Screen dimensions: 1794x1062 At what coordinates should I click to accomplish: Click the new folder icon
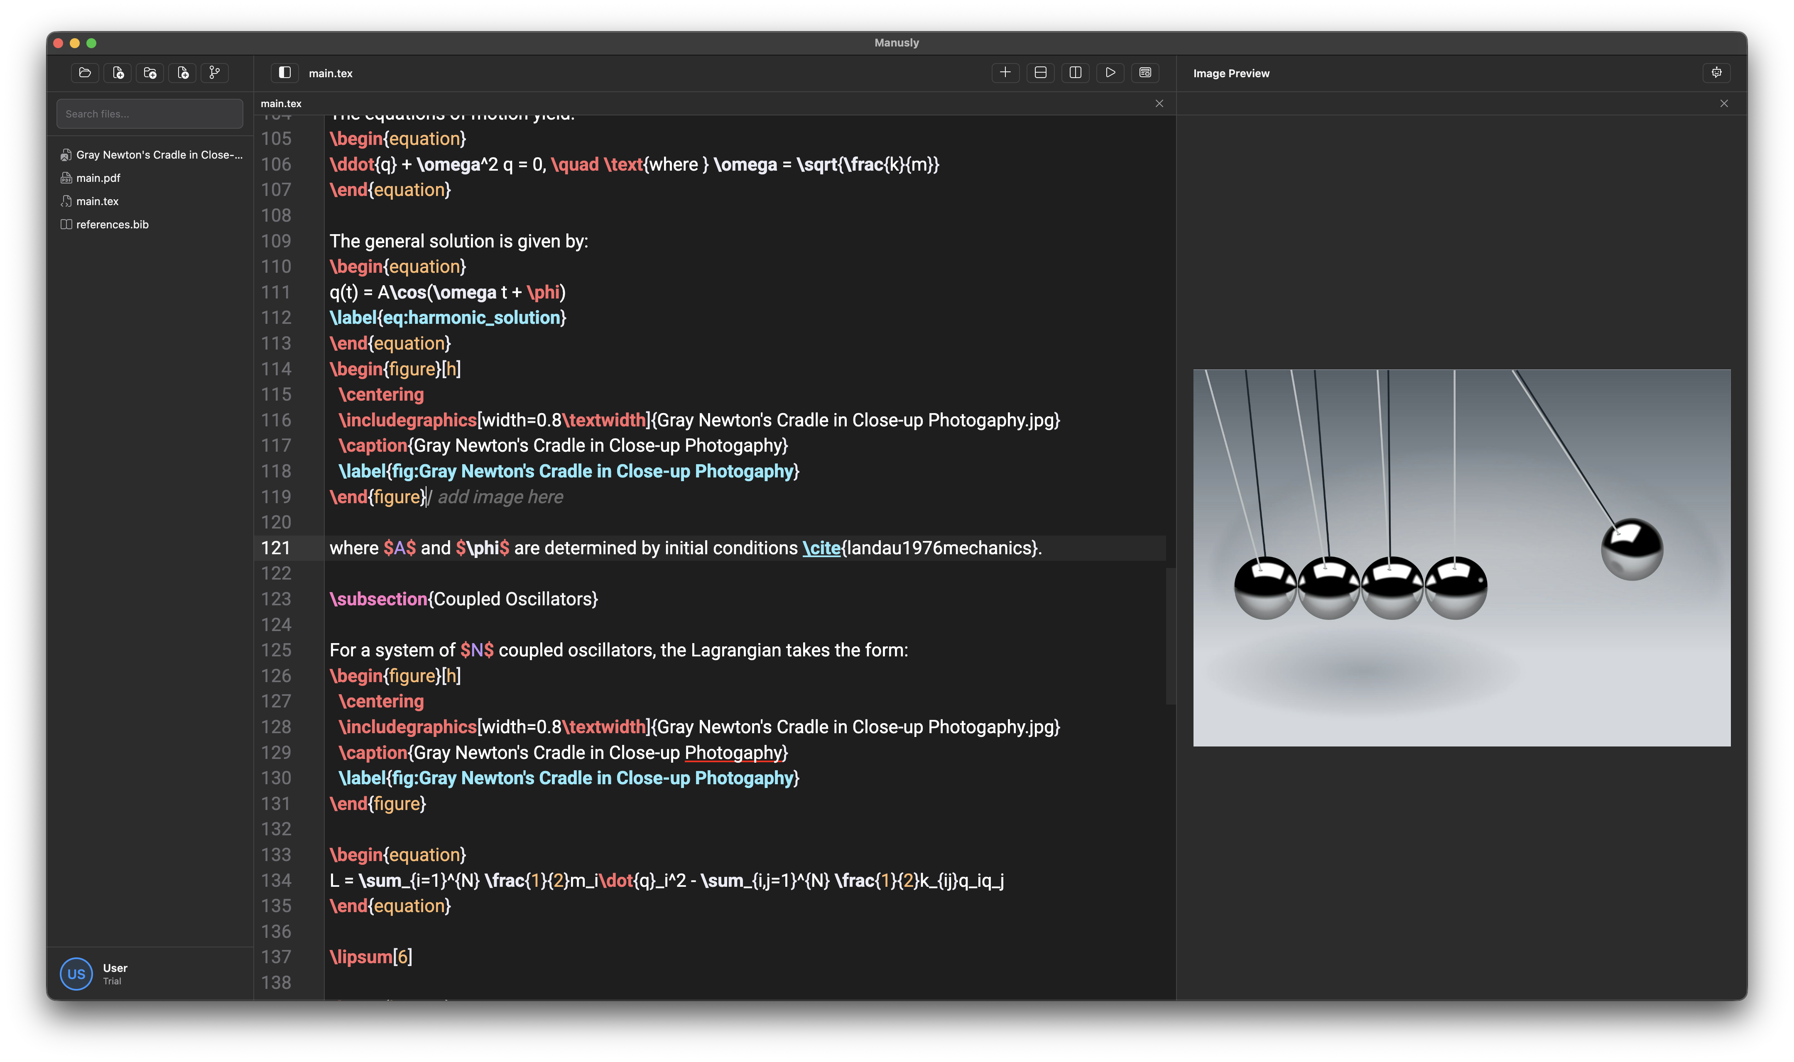[x=150, y=73]
